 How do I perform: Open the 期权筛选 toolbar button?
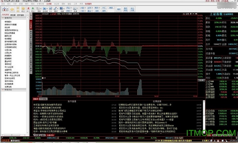125,9
